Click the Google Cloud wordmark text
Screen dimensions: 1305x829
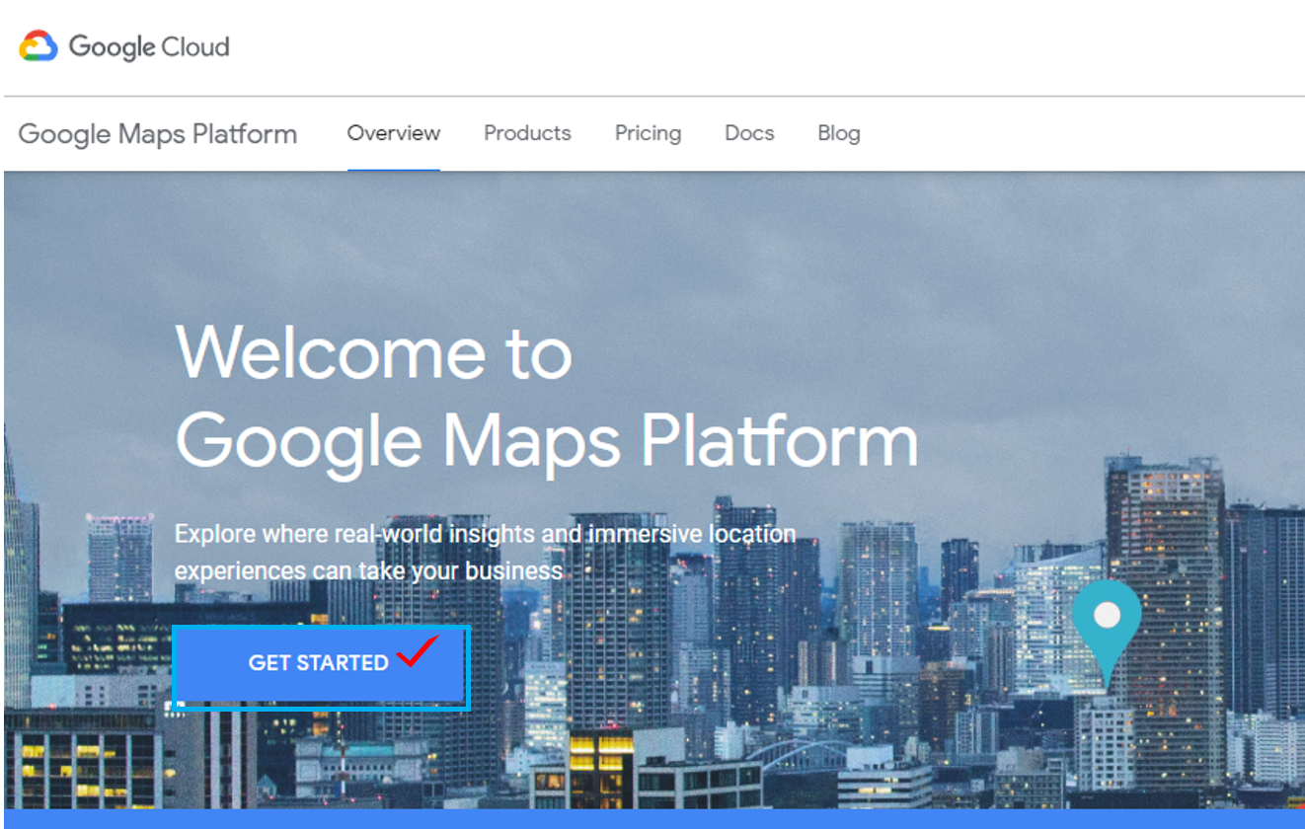pos(148,46)
